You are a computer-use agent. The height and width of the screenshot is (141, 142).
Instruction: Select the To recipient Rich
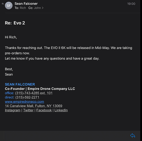23,8
